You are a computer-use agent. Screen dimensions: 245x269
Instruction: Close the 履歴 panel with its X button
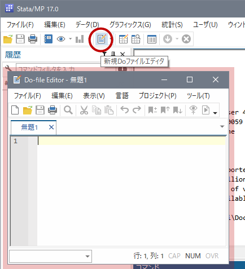pyautogui.click(x=123, y=54)
